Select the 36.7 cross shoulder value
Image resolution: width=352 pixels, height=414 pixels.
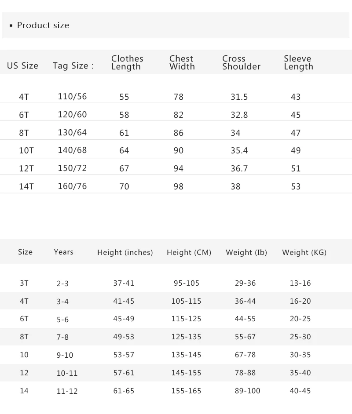239,168
